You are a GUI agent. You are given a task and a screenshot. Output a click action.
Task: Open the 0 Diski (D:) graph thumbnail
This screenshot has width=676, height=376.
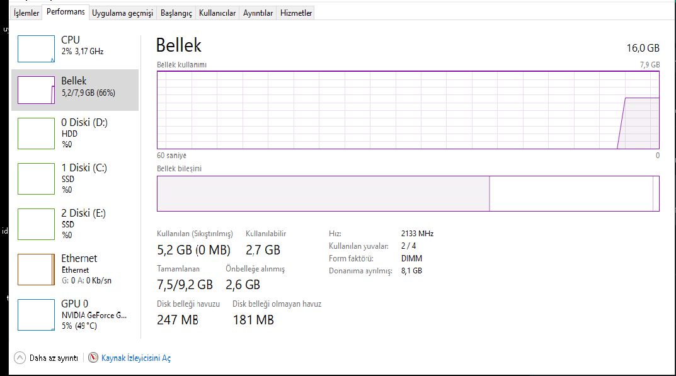click(x=36, y=133)
